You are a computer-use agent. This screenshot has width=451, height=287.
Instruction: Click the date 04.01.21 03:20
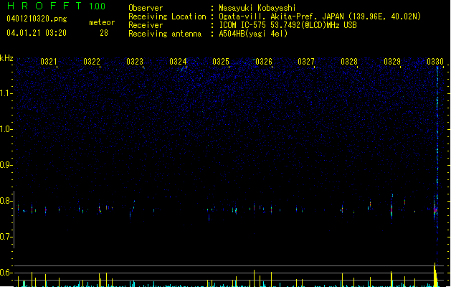37,33
